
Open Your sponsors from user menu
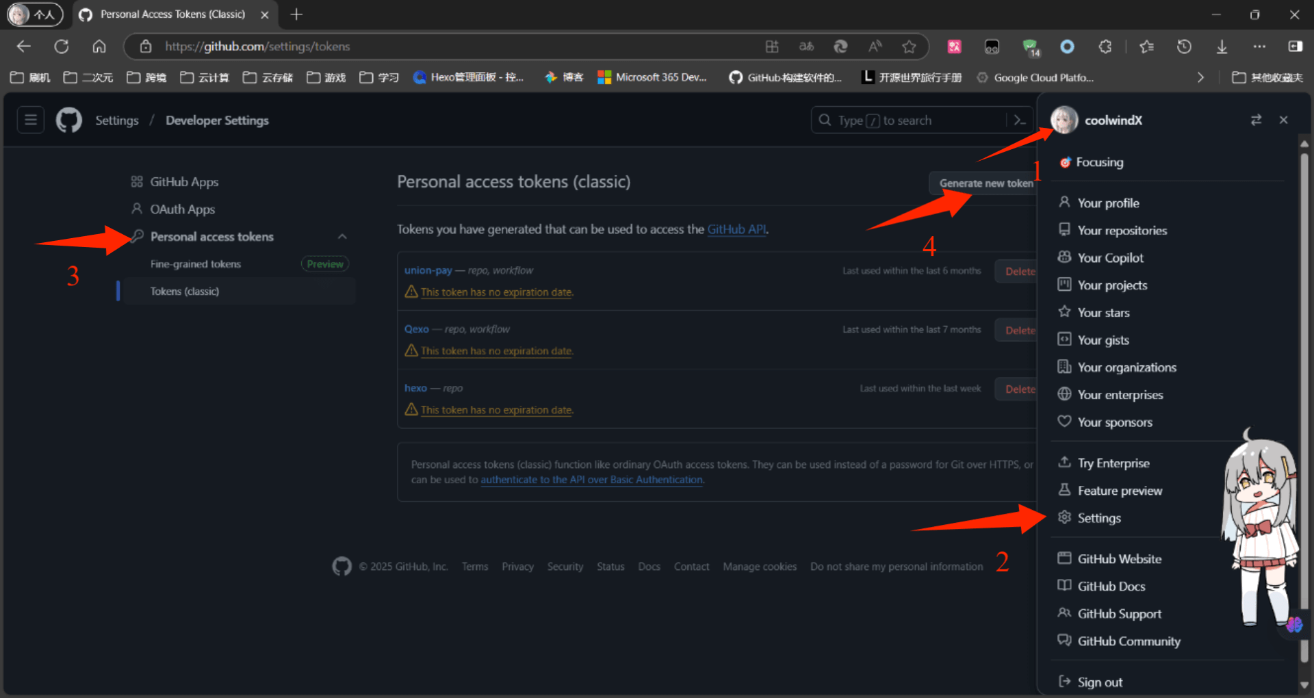coord(1115,422)
